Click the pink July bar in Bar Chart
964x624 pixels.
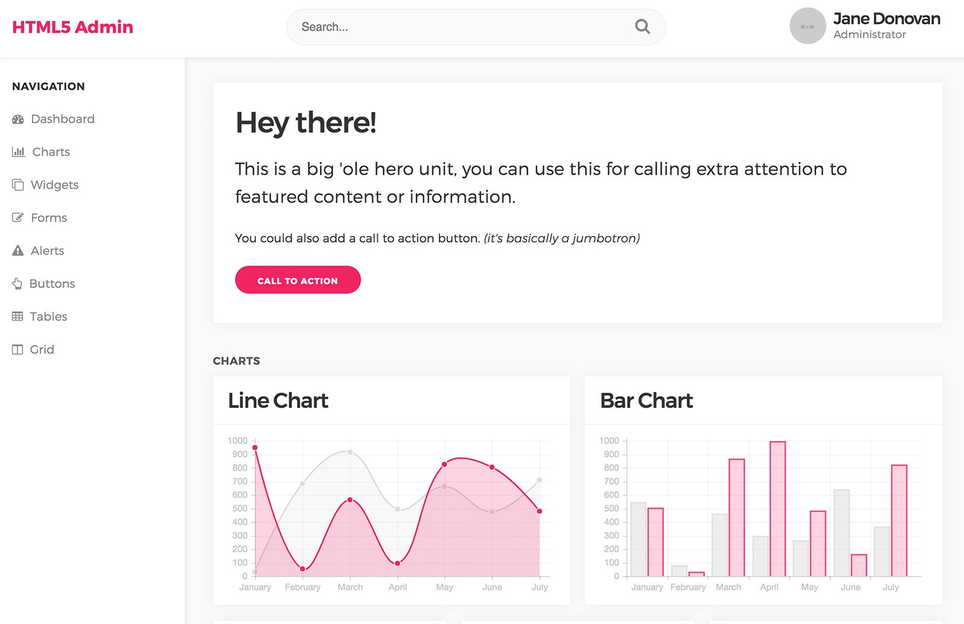[x=899, y=520]
